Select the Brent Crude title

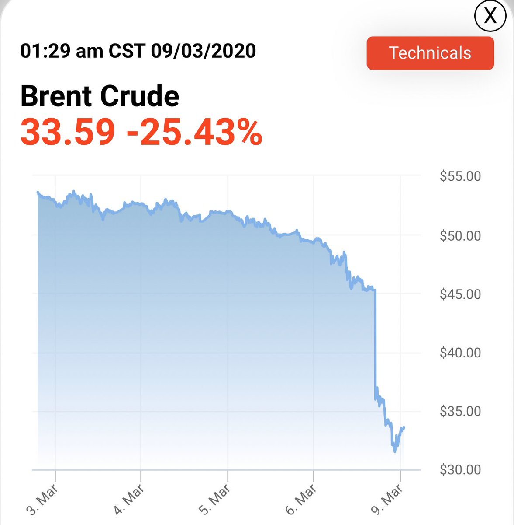point(100,96)
